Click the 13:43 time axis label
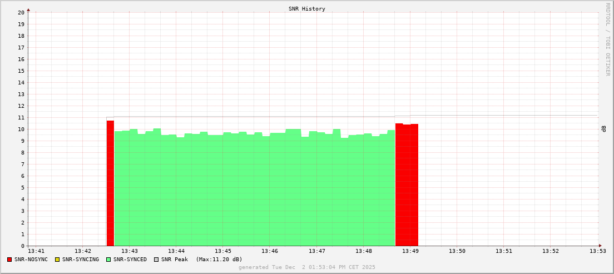 pyautogui.click(x=129, y=252)
